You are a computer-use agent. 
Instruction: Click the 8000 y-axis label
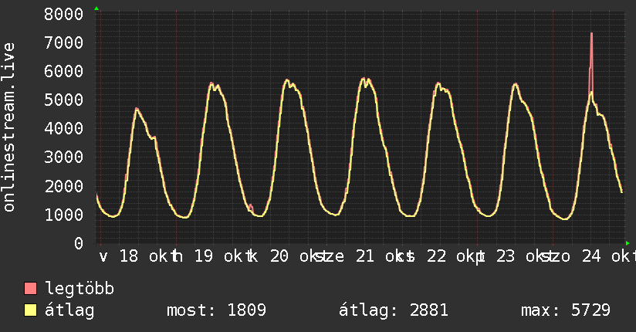(64, 14)
